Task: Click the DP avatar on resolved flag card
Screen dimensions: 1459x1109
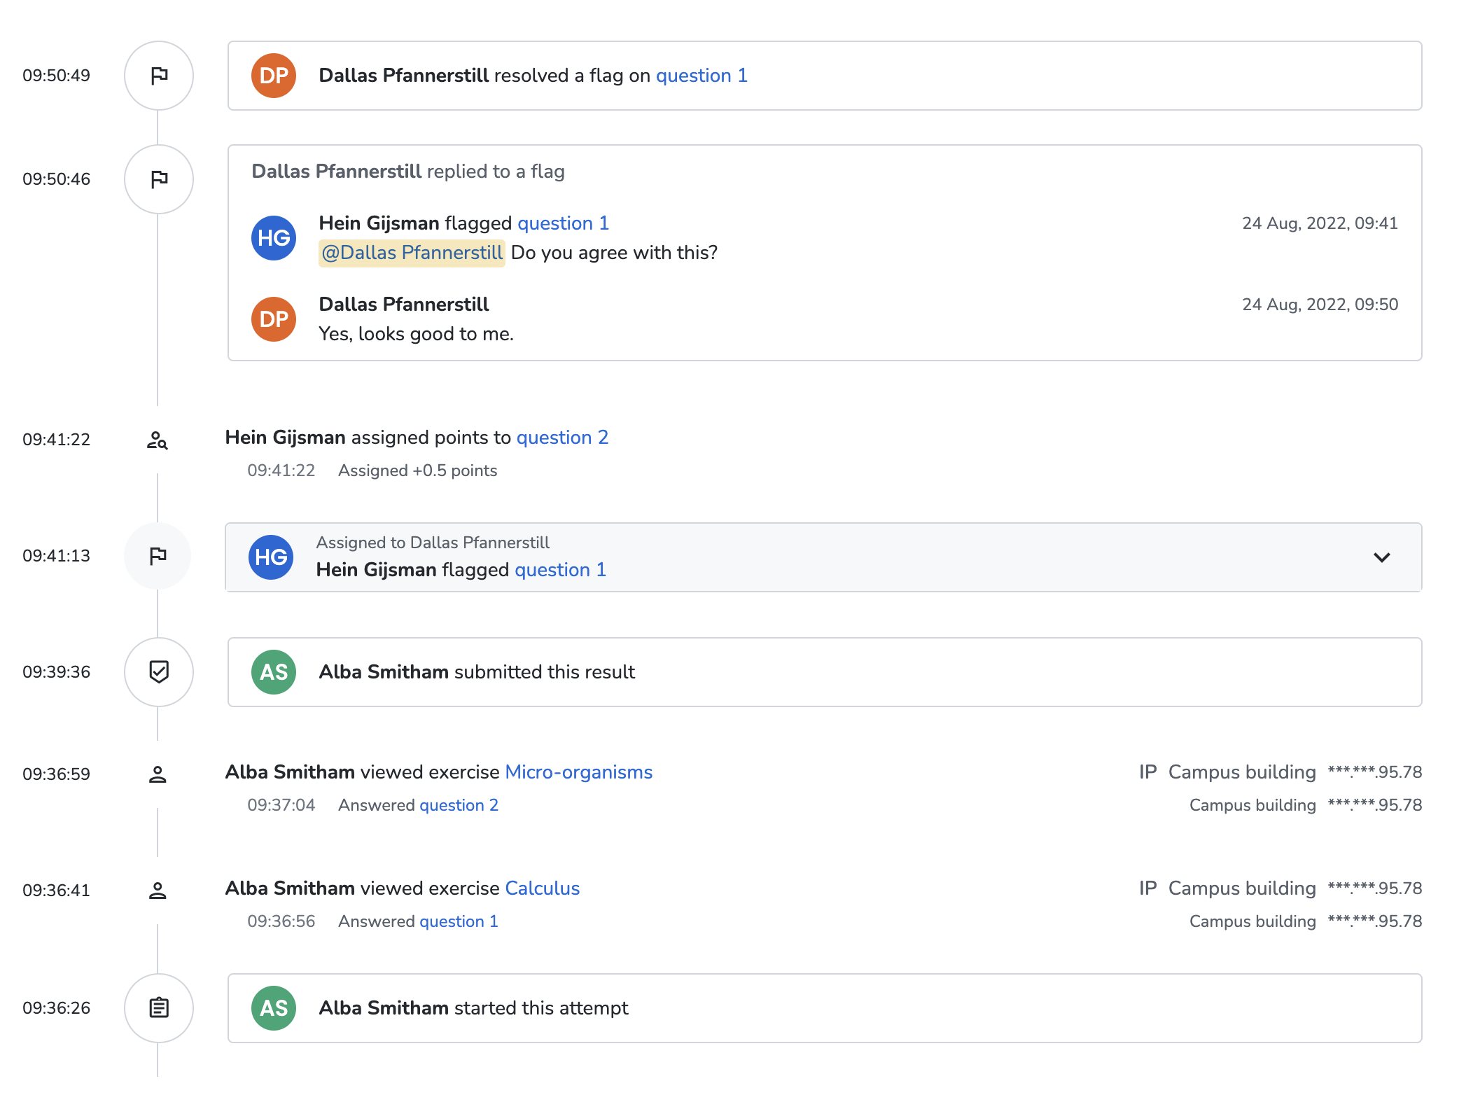Action: coord(274,76)
